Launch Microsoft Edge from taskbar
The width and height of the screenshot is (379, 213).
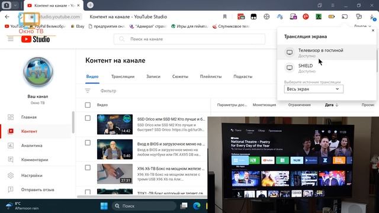point(197,206)
